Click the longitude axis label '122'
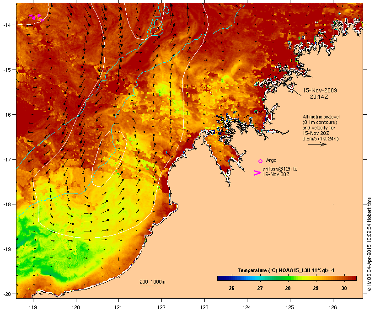The width and height of the screenshot is (375, 311). [161, 307]
